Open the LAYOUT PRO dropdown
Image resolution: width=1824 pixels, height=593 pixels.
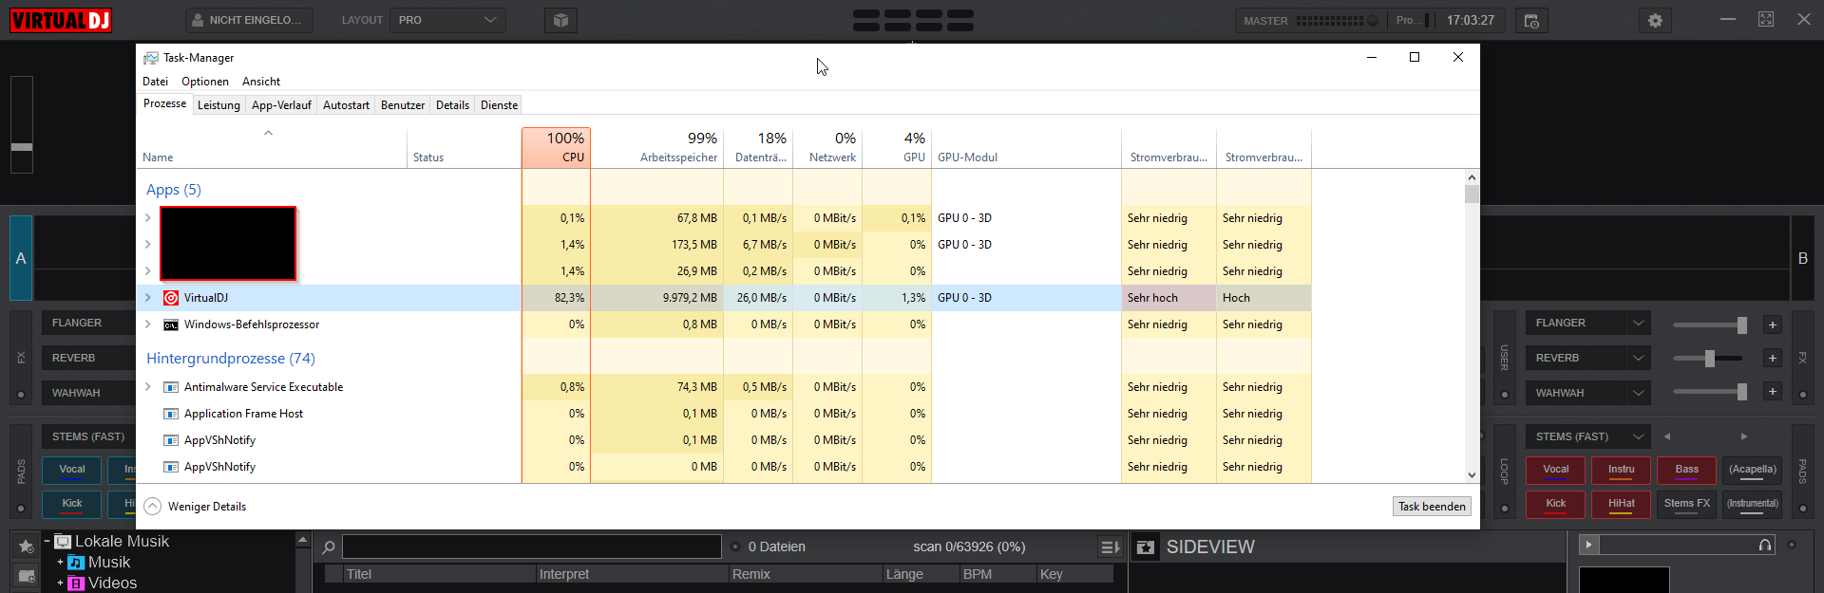pos(447,20)
